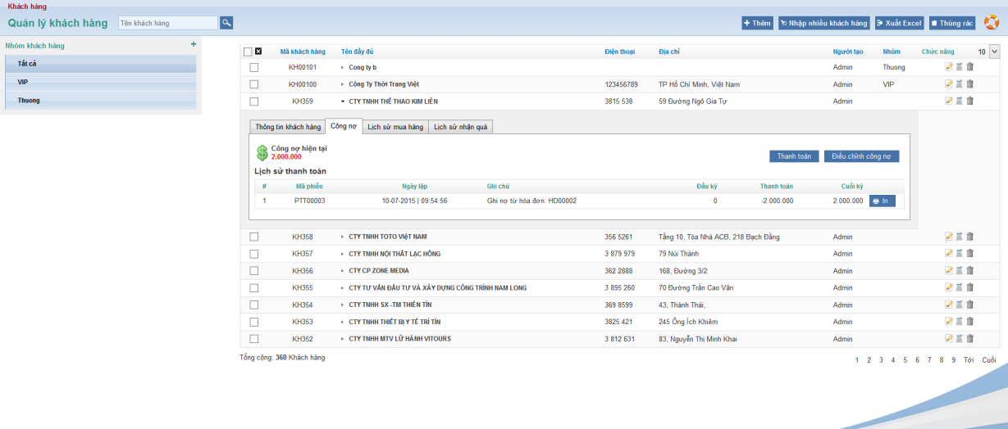
Task: Add a customer group with plus icon
Action: point(194,44)
